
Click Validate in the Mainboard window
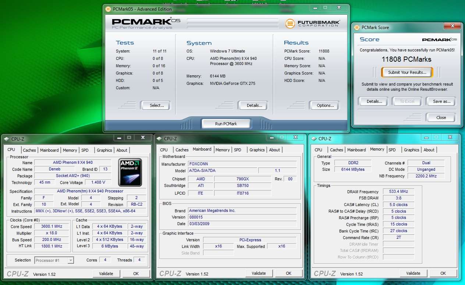pyautogui.click(x=259, y=273)
